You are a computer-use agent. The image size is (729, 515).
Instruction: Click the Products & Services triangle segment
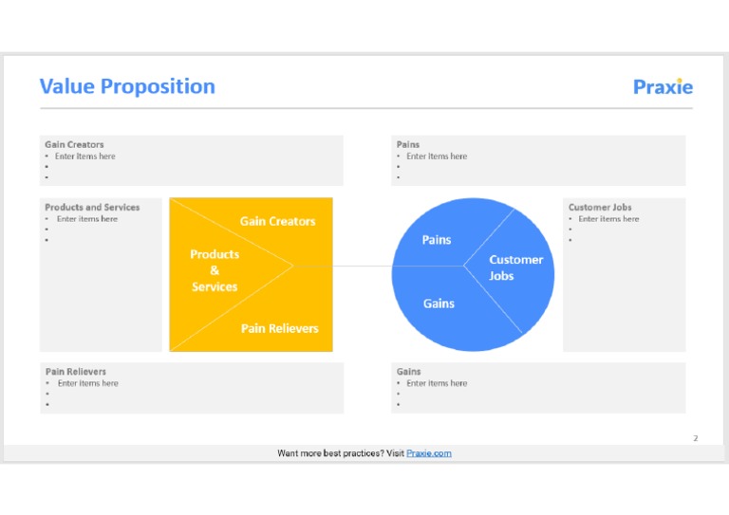[x=215, y=270]
